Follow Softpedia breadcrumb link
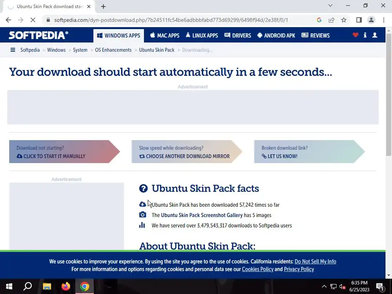Screen dimensions: 392x294 pyautogui.click(x=30, y=50)
